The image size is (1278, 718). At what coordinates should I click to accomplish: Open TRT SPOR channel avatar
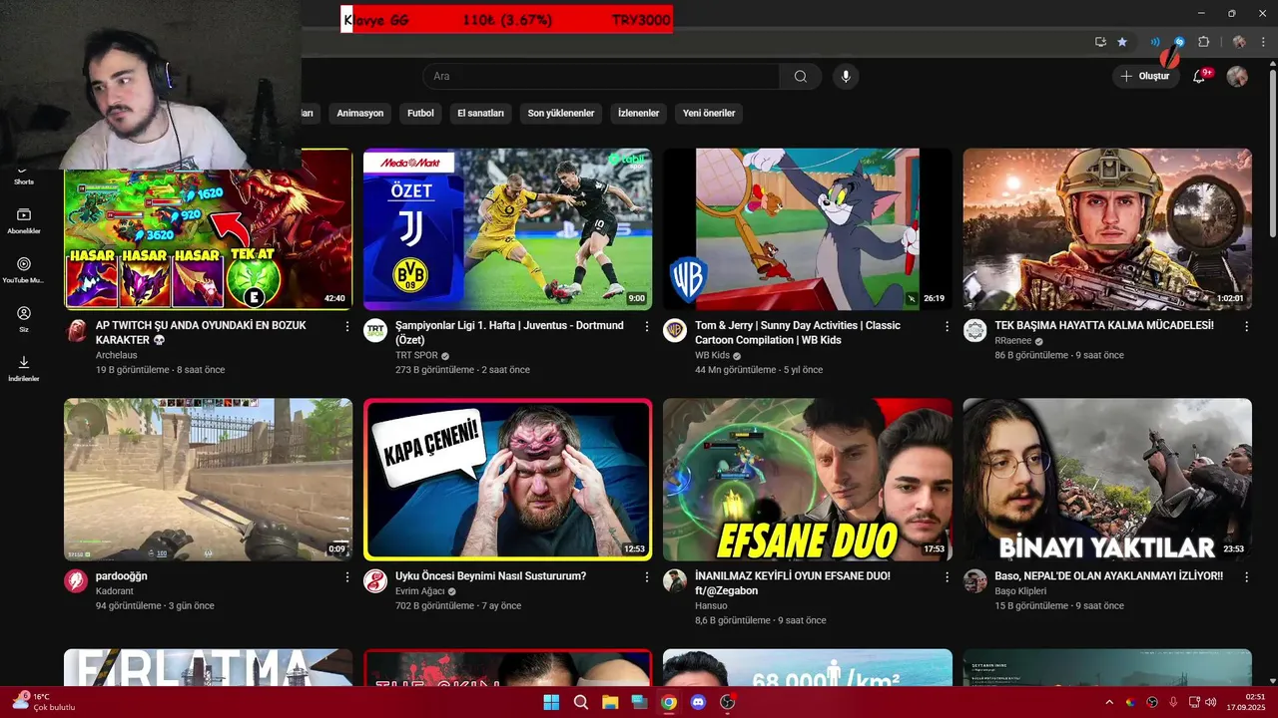[375, 331]
